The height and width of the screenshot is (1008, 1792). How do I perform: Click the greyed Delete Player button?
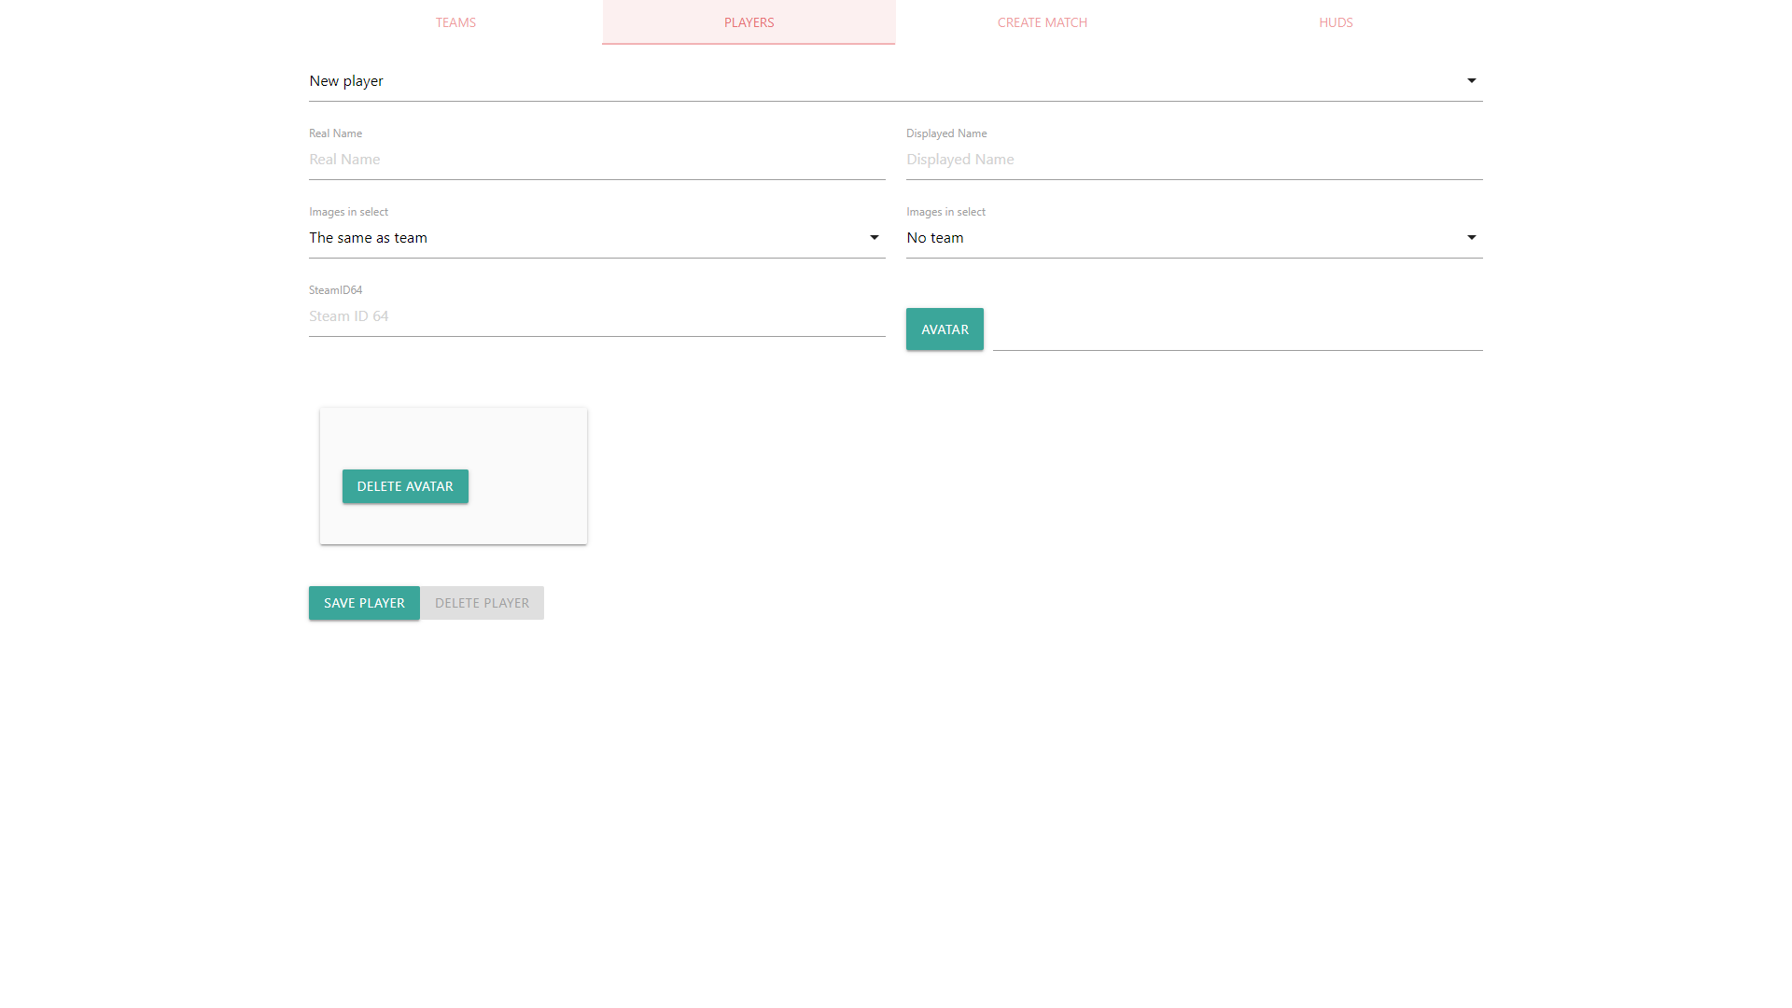point(482,603)
